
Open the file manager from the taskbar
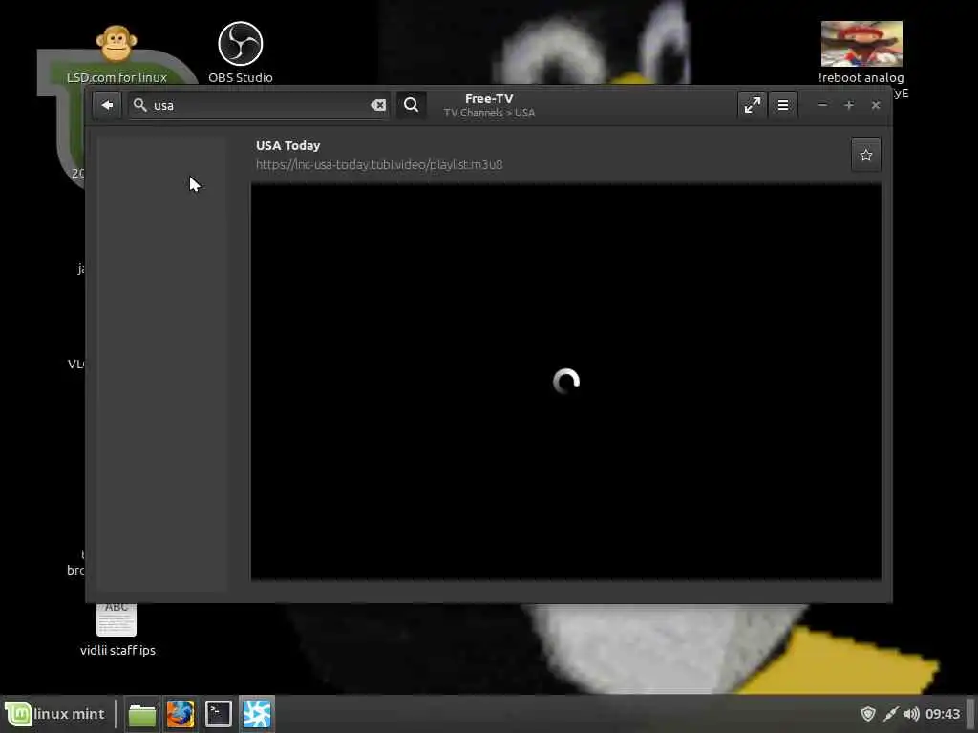click(142, 714)
